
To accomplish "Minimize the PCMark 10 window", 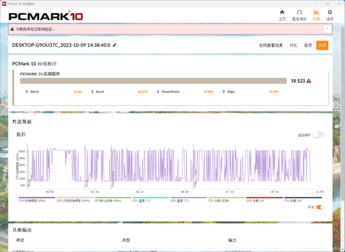I will 316,4.
